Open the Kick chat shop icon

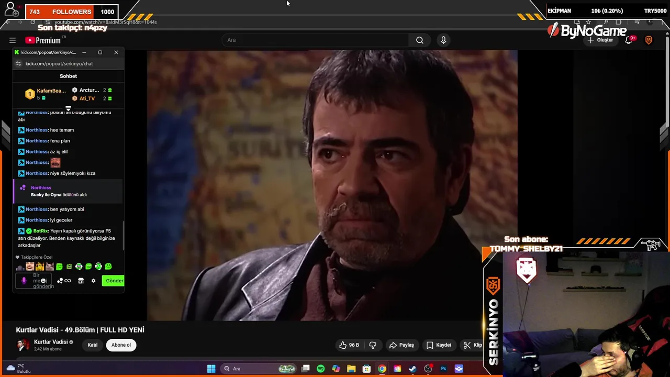[x=81, y=281]
